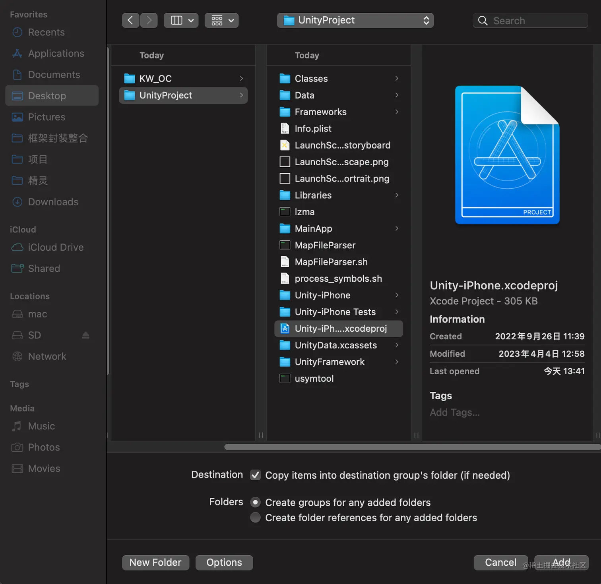Select the Unity-iPhone Tests folder
Image resolution: width=601 pixels, height=584 pixels.
click(x=339, y=312)
